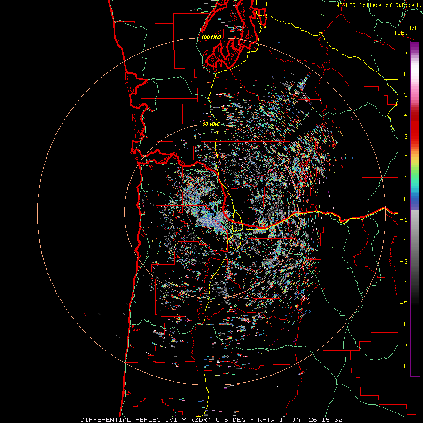
Task: Click the 100 NMI range ring label
Action: coord(211,37)
